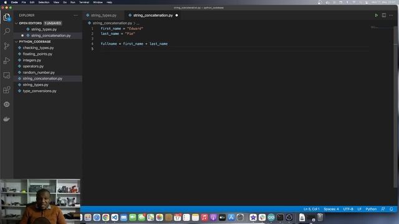Open the Code application menu
The width and height of the screenshot is (399, 224).
click(x=14, y=2)
